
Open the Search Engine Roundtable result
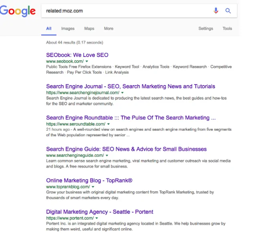point(131,118)
